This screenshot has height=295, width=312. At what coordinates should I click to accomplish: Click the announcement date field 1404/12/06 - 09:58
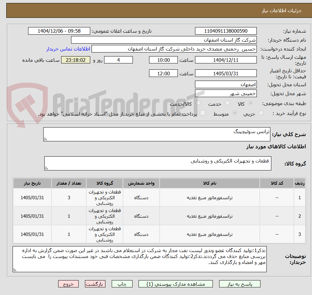click(x=59, y=31)
